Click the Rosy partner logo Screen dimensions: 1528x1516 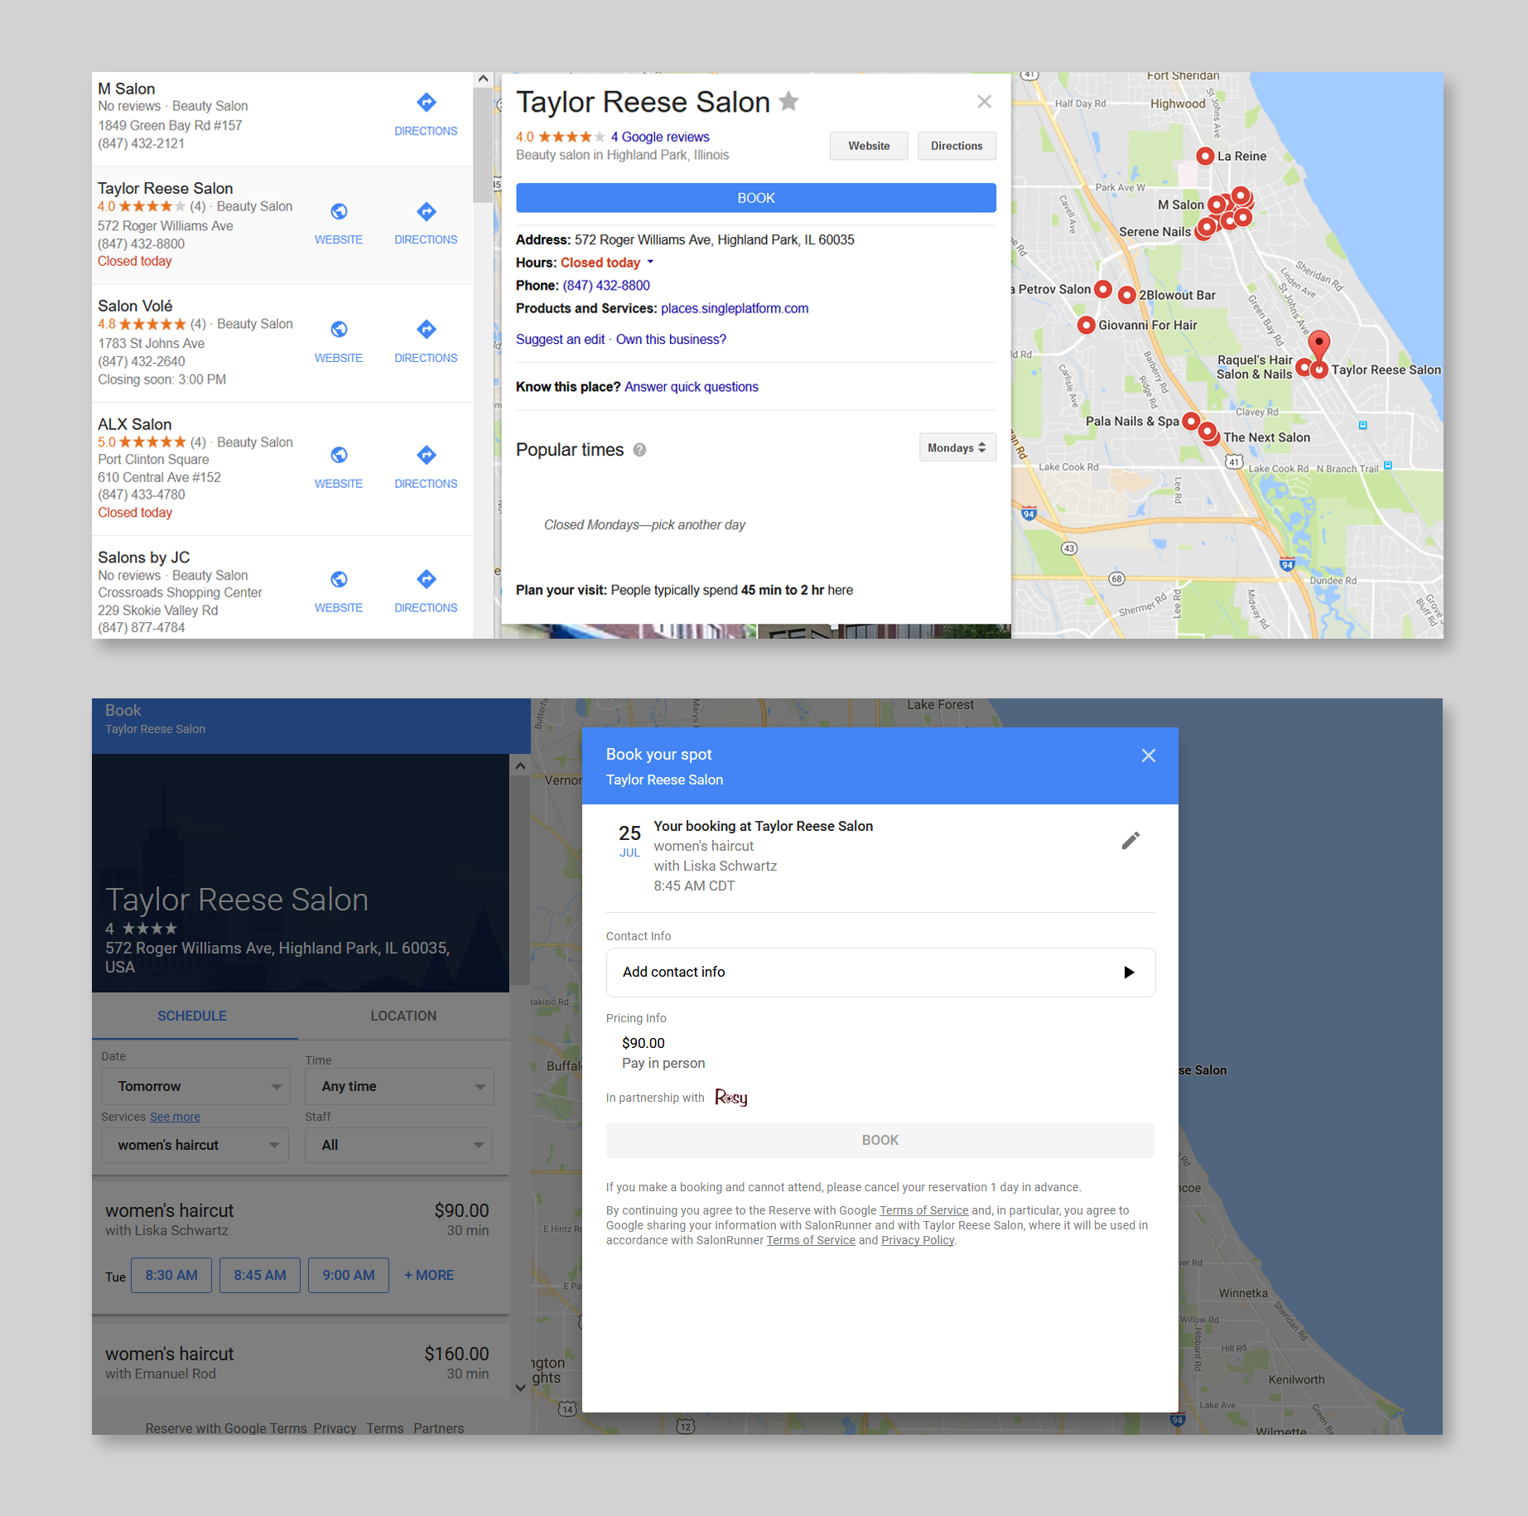point(731,1098)
